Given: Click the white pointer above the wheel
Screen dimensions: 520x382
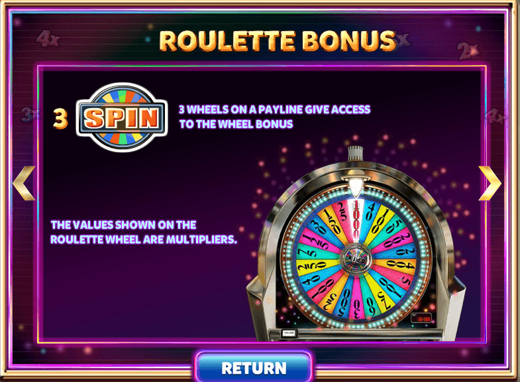Looking at the screenshot, I should 356,187.
